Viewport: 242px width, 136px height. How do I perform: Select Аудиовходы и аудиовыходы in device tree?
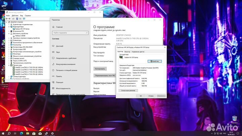(23, 25)
